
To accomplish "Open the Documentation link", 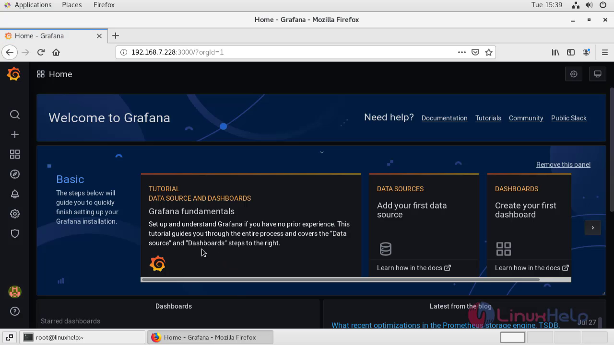I will click(x=444, y=118).
